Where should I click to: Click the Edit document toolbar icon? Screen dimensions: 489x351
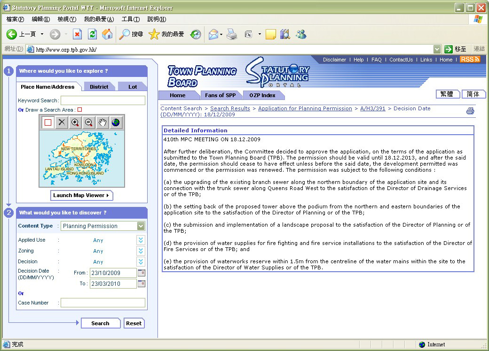click(249, 34)
